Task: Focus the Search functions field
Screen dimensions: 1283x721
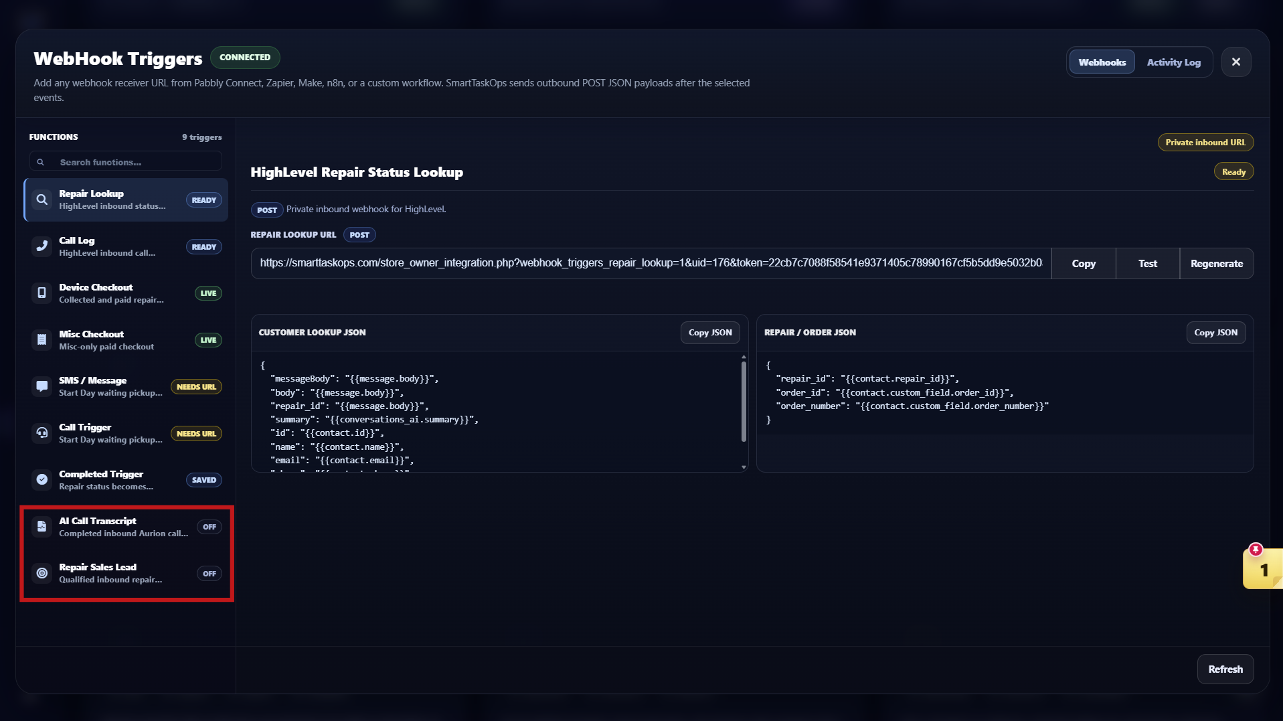Action: point(126,162)
